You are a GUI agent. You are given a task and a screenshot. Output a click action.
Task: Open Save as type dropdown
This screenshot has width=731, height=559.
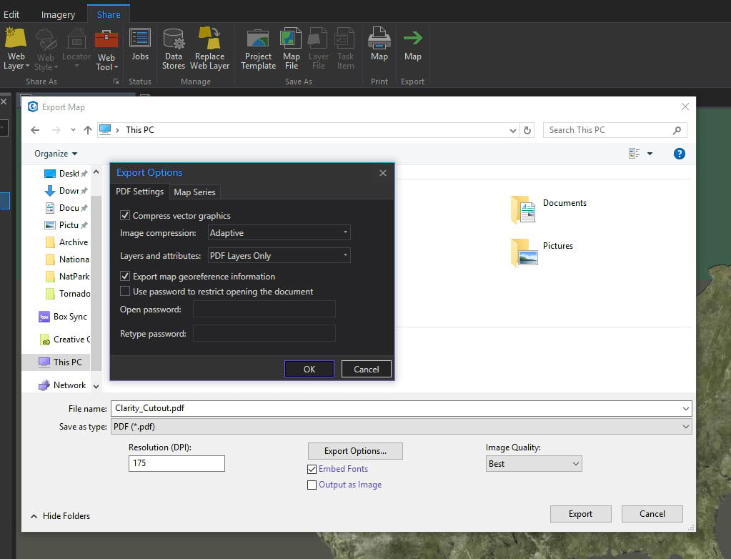click(x=401, y=427)
